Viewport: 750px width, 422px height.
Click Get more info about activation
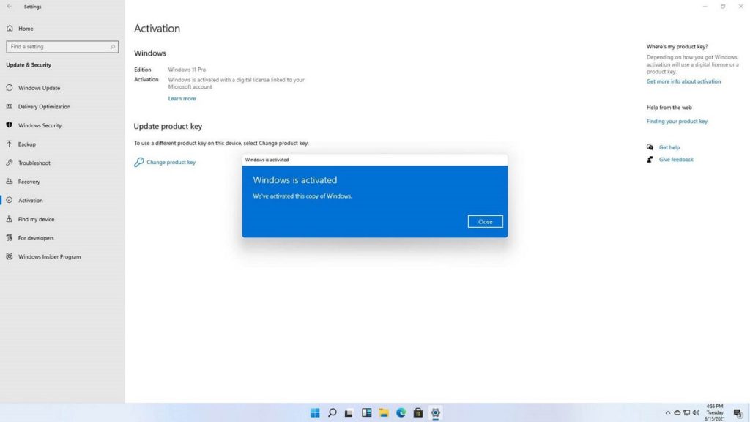(x=683, y=81)
